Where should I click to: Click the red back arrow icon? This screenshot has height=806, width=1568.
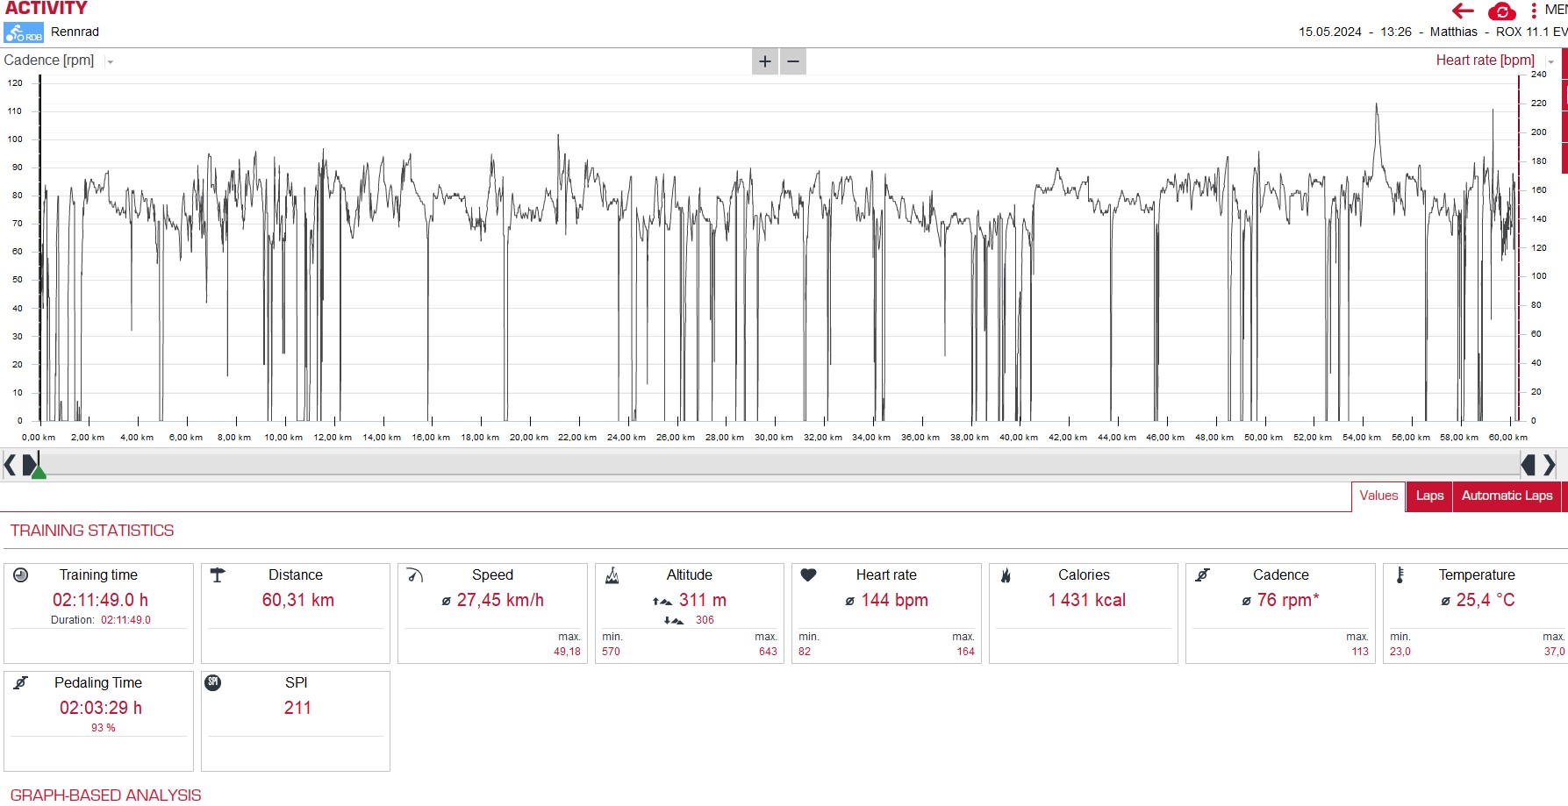pos(1463,11)
